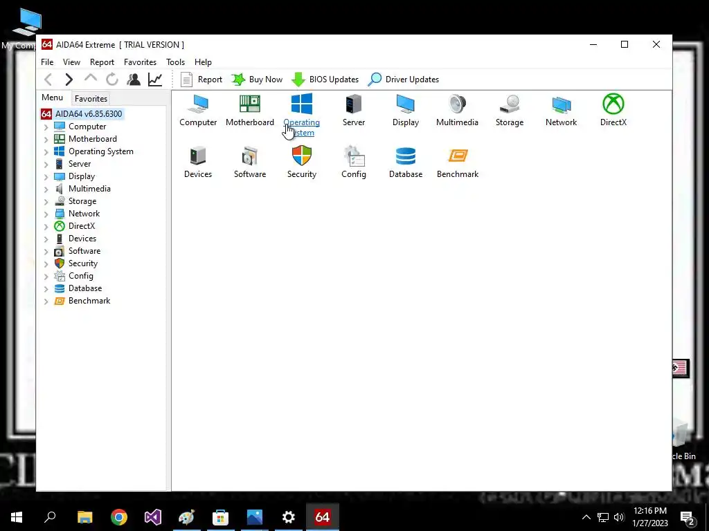Click the Report toolbar button

coord(201,80)
